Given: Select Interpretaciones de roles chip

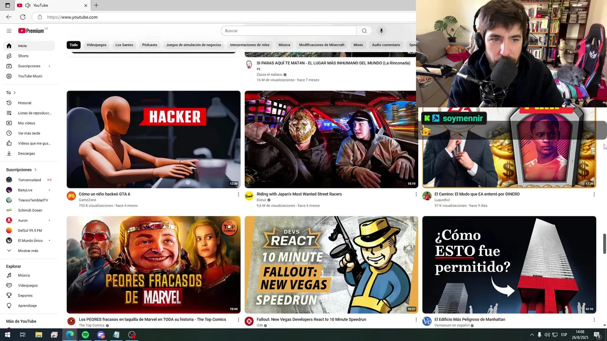Looking at the screenshot, I should [x=249, y=45].
